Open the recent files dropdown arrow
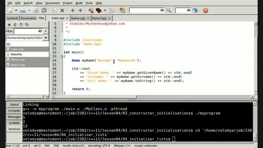Viewport: 263px width, 148px height. (x=29, y=10)
